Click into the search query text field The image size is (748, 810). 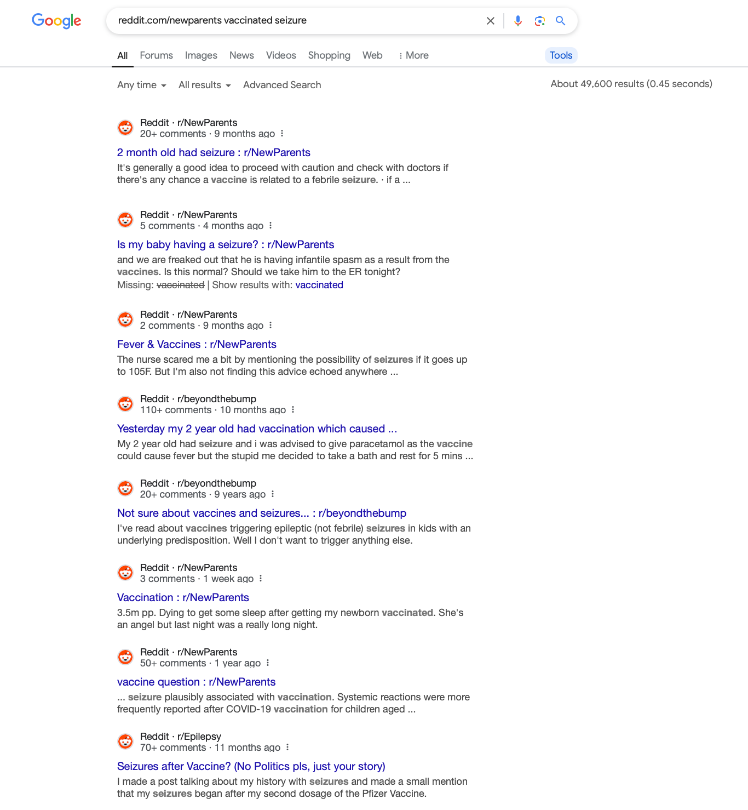(296, 21)
